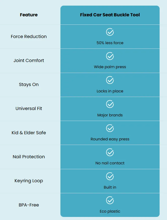Viewport: 167px width, 220px height.
Task: Select the checkmark icon above Built in
Action: click(x=110, y=176)
